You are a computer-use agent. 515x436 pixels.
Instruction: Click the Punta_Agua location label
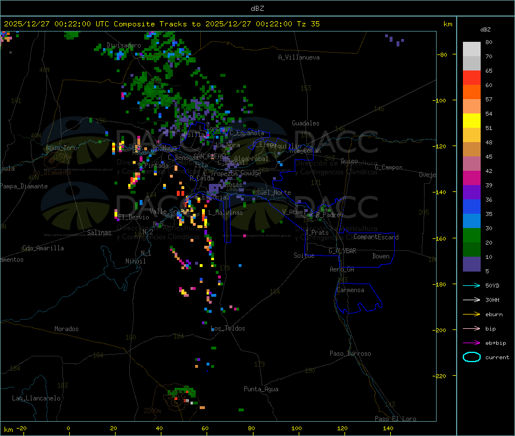(261, 389)
